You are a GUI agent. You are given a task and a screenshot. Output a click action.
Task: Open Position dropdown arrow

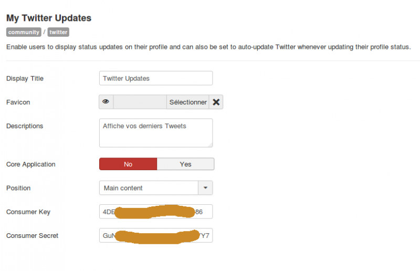205,187
